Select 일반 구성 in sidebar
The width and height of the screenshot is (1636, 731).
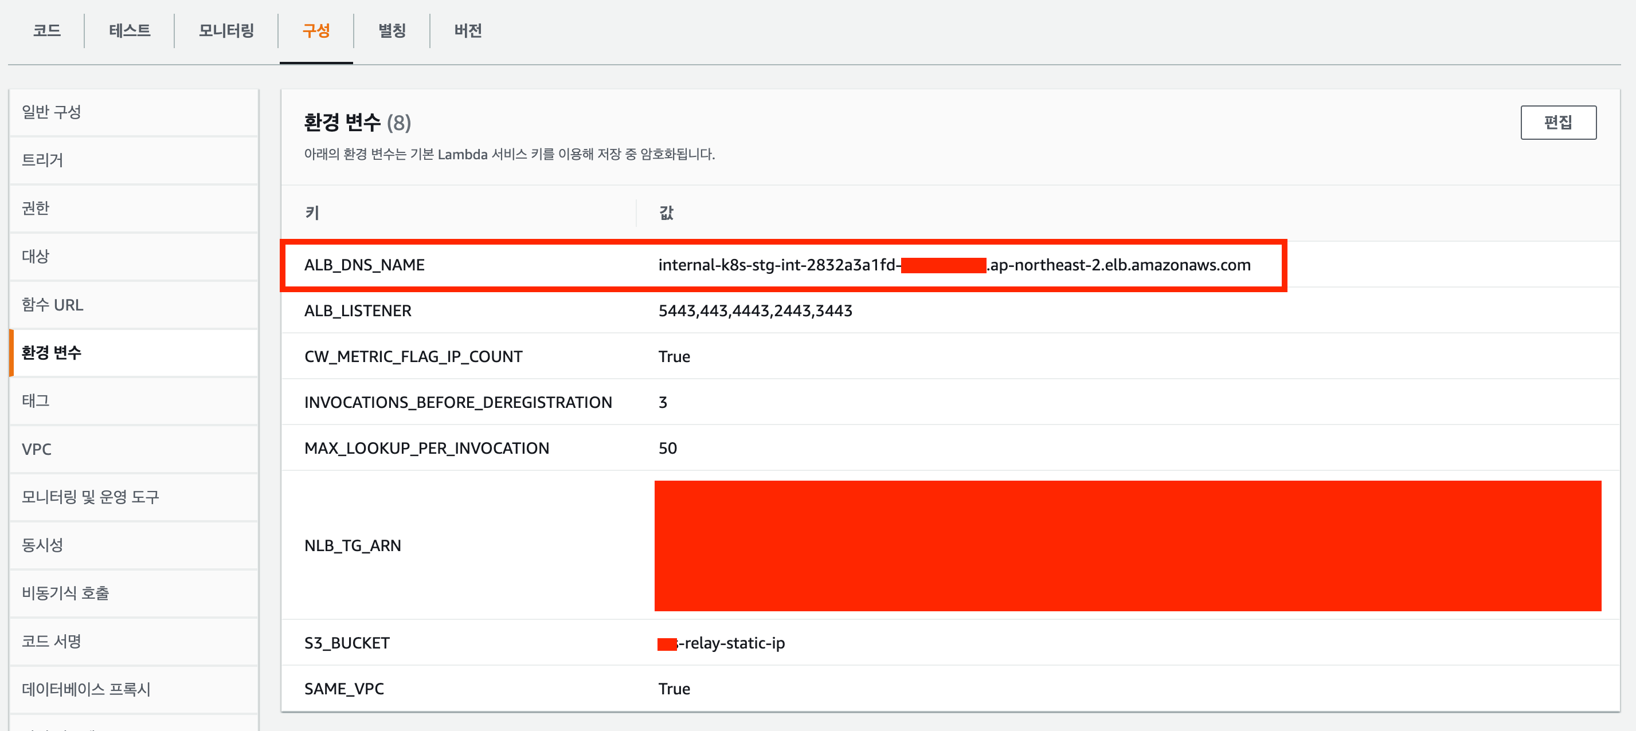[x=52, y=112]
